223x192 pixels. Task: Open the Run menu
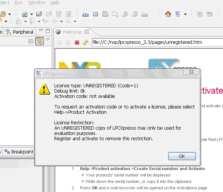(19, 3)
